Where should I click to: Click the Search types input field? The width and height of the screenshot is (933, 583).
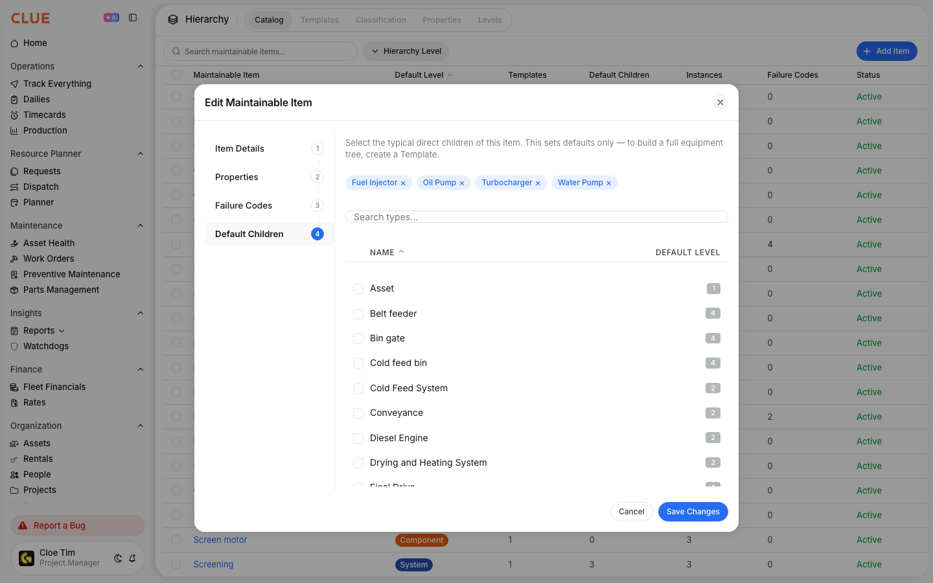[x=536, y=217]
